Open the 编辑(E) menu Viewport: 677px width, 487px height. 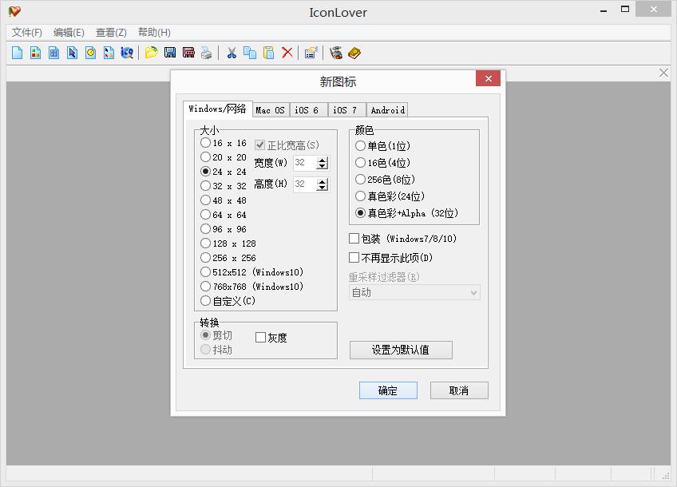click(68, 33)
